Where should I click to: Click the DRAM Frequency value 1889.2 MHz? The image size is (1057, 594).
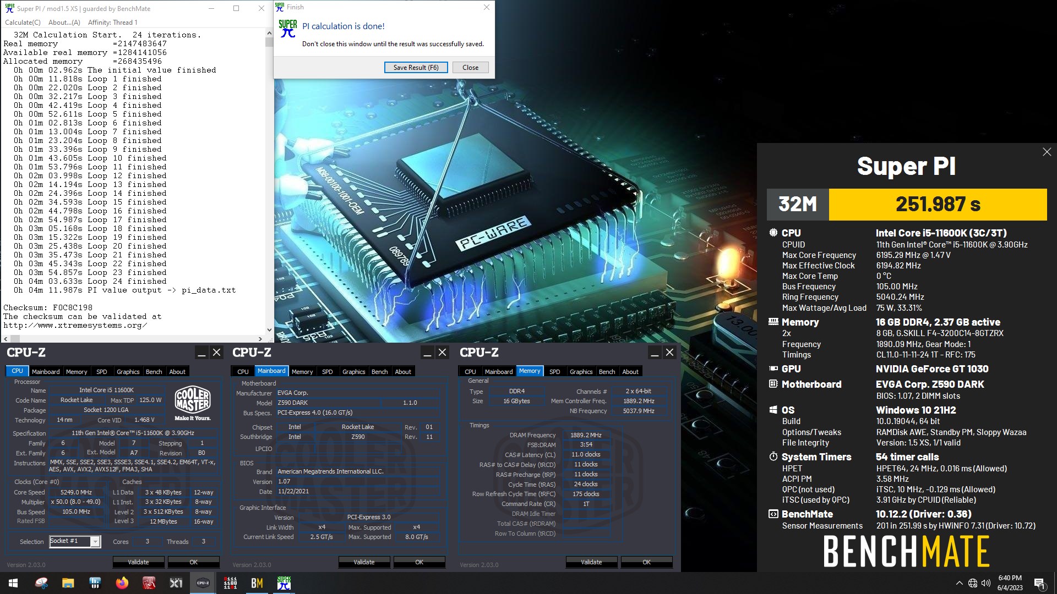tap(586, 435)
